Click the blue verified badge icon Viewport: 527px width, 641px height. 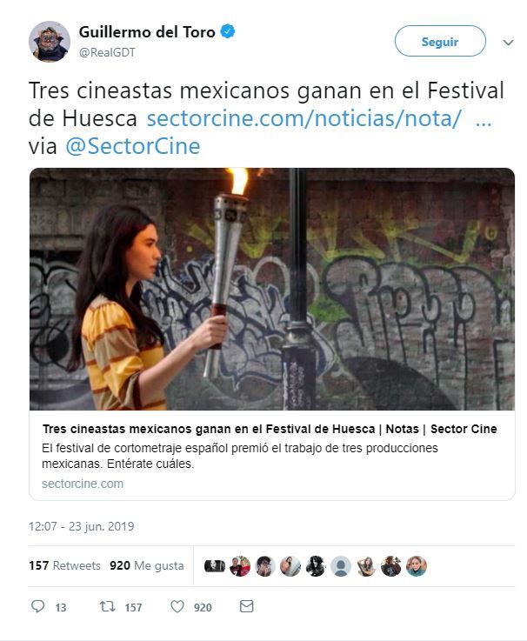click(228, 31)
